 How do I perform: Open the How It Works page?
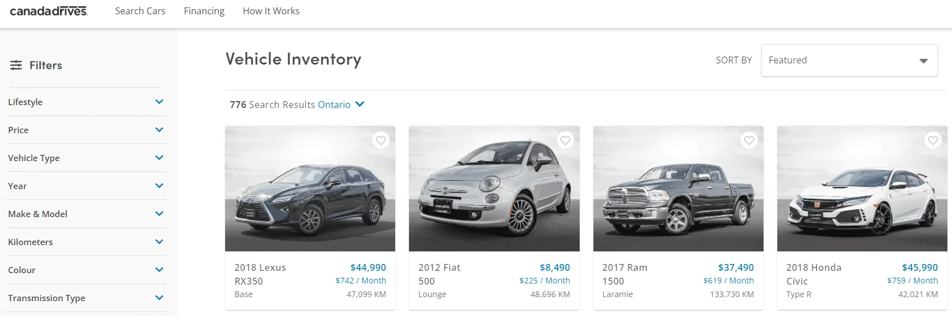[271, 11]
